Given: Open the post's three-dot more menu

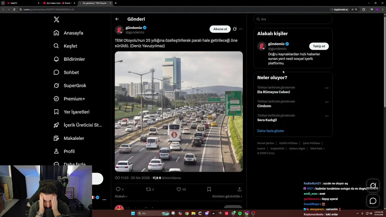Looking at the screenshot, I should (x=241, y=29).
